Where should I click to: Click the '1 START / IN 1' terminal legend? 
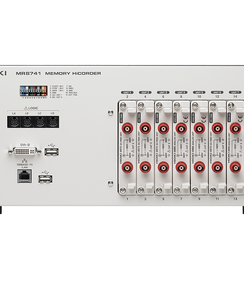57,86
